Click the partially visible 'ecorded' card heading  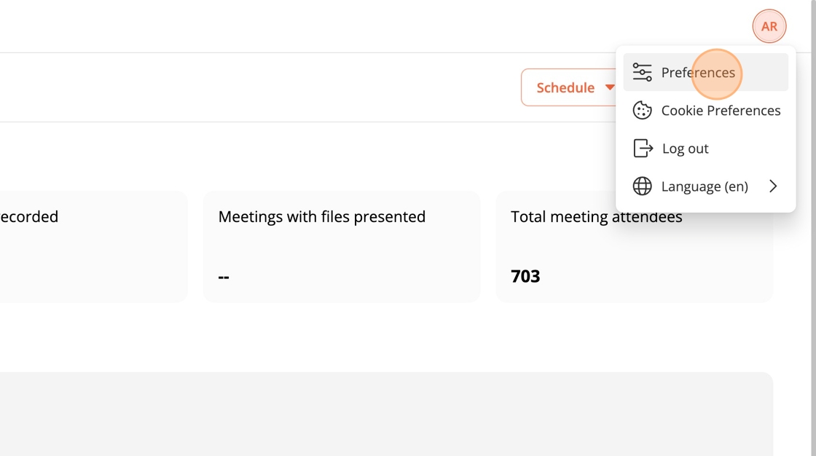click(x=29, y=217)
